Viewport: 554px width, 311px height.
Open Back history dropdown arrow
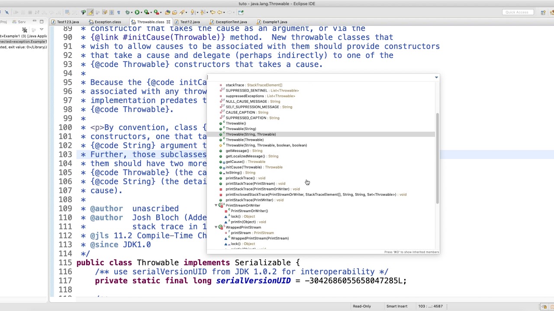coord(224,13)
